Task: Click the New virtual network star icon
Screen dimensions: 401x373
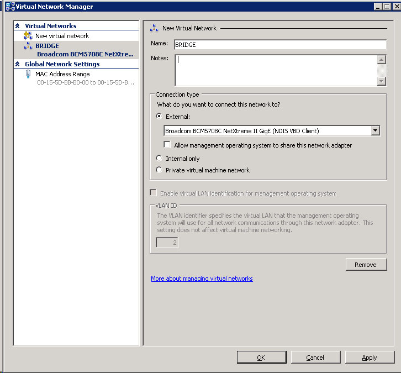Action: click(28, 36)
